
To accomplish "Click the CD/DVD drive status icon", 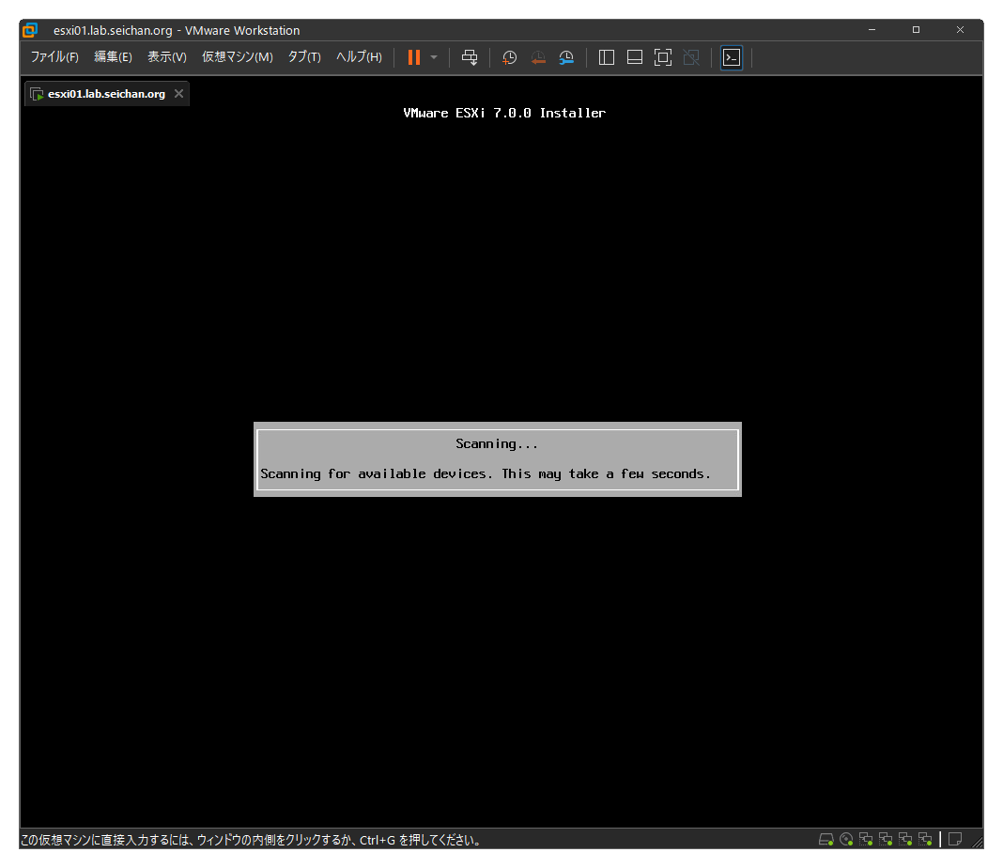I will coord(846,839).
